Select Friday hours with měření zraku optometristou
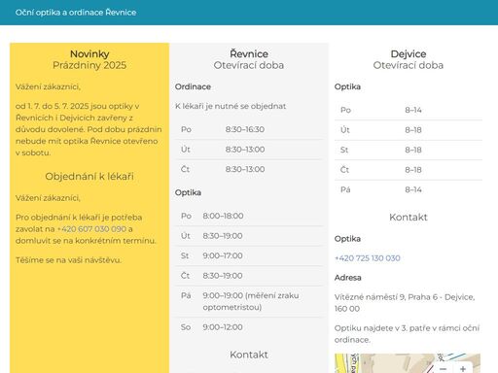The height and width of the screenshot is (373, 498). [x=251, y=301]
